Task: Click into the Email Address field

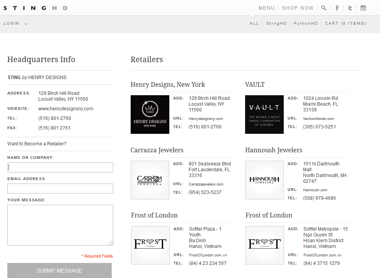Action: click(x=60, y=189)
